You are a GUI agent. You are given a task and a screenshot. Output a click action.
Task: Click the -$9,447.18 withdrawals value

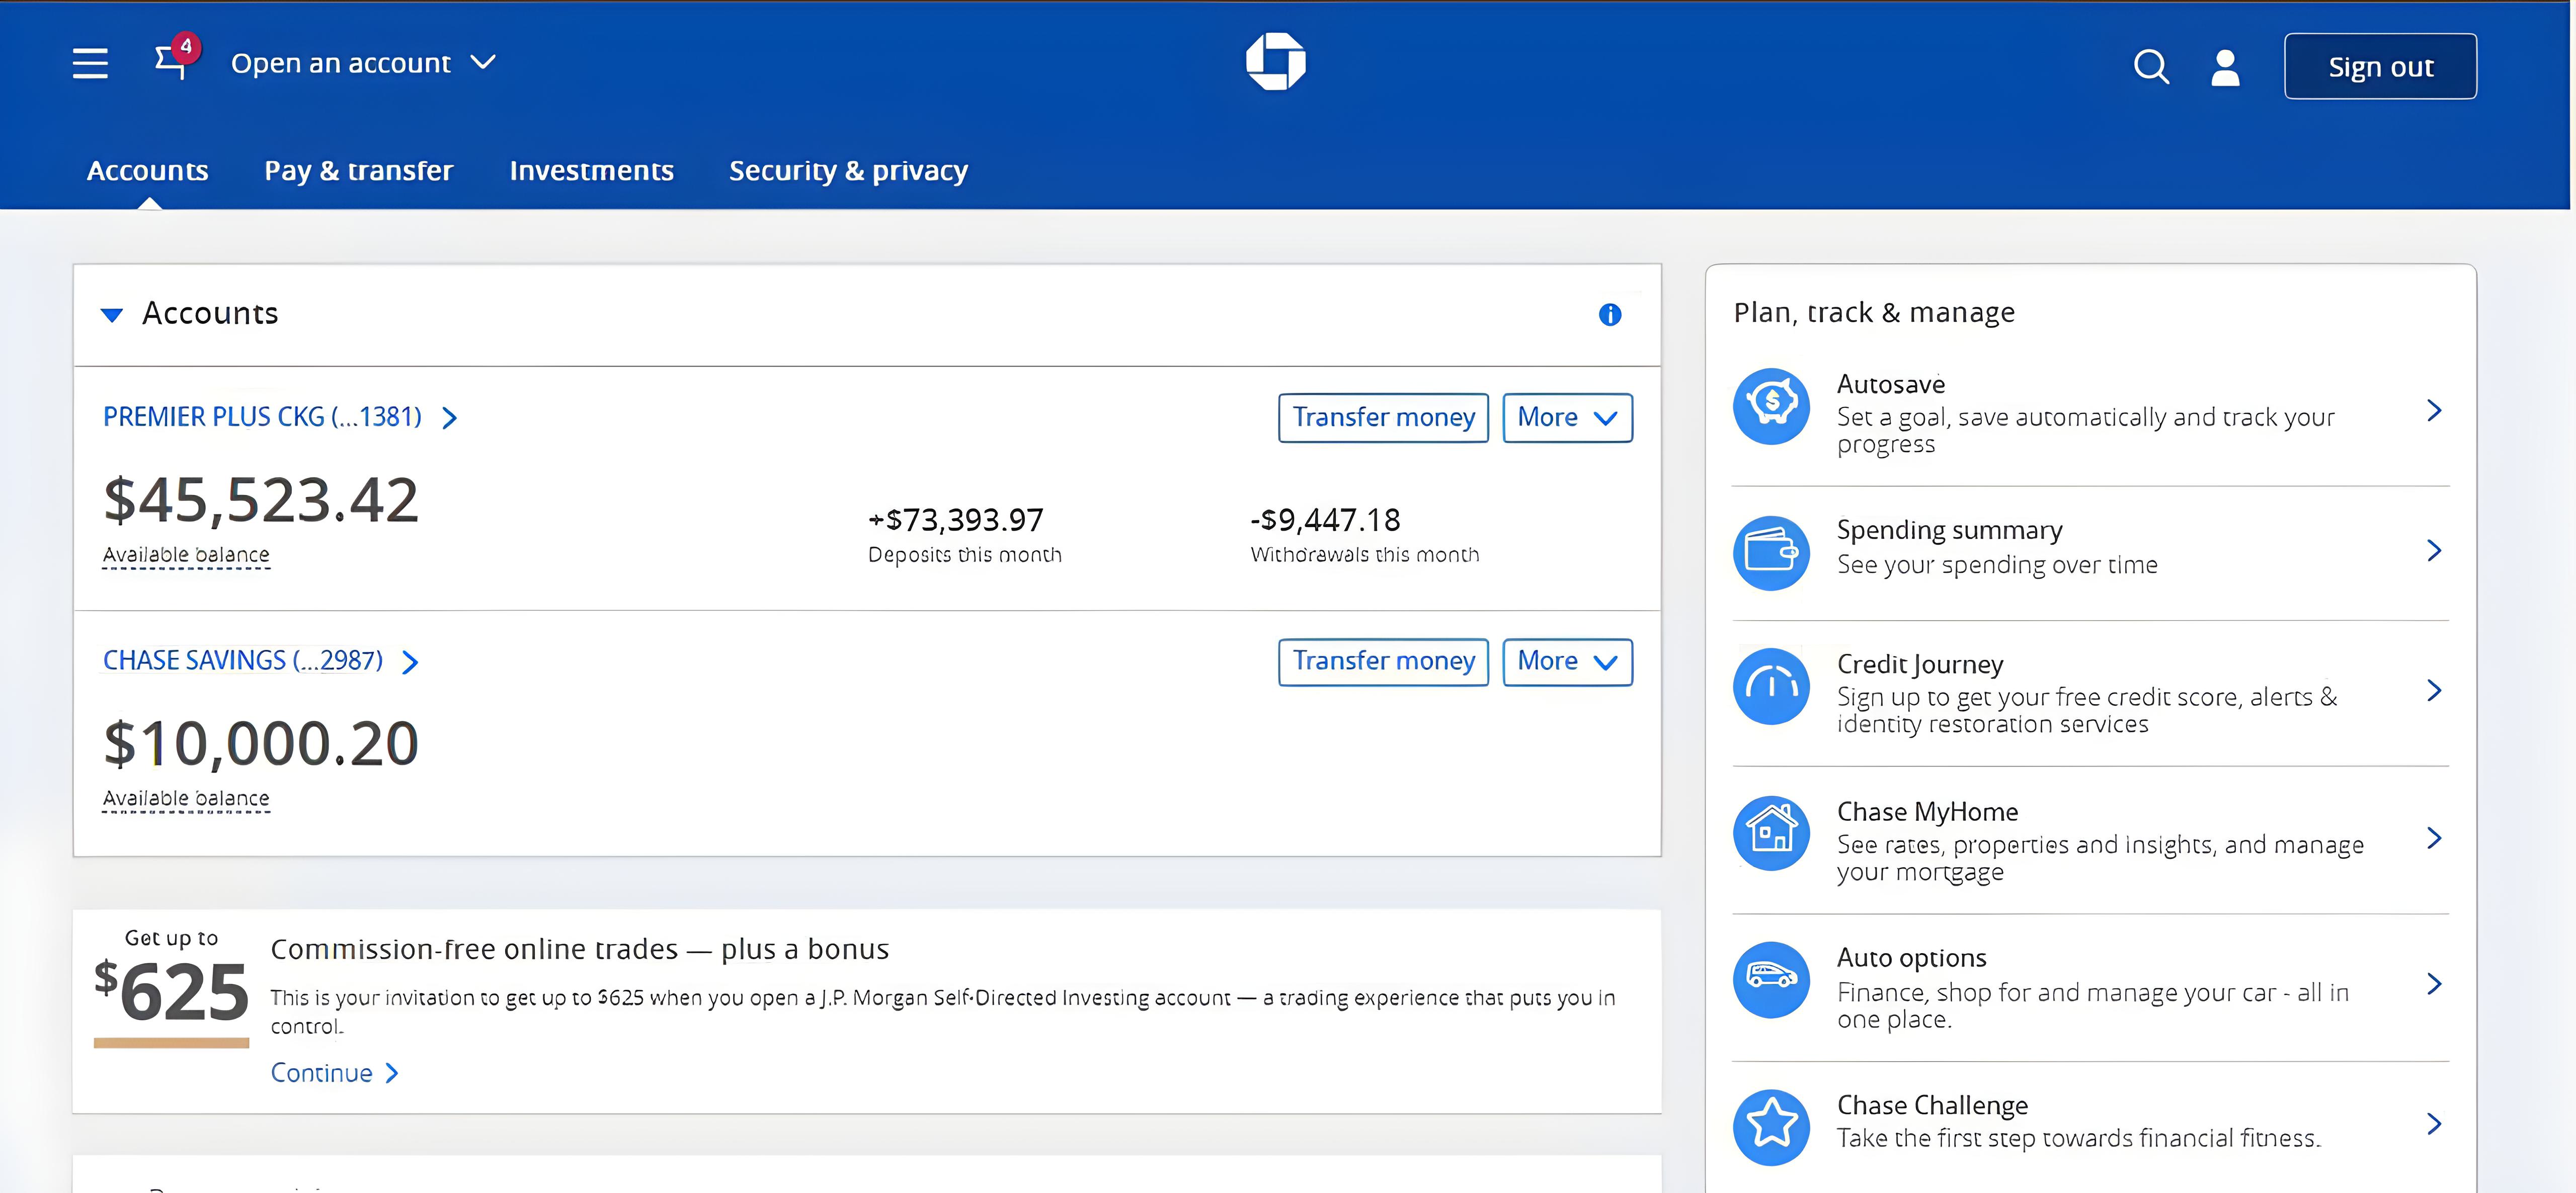(1325, 520)
